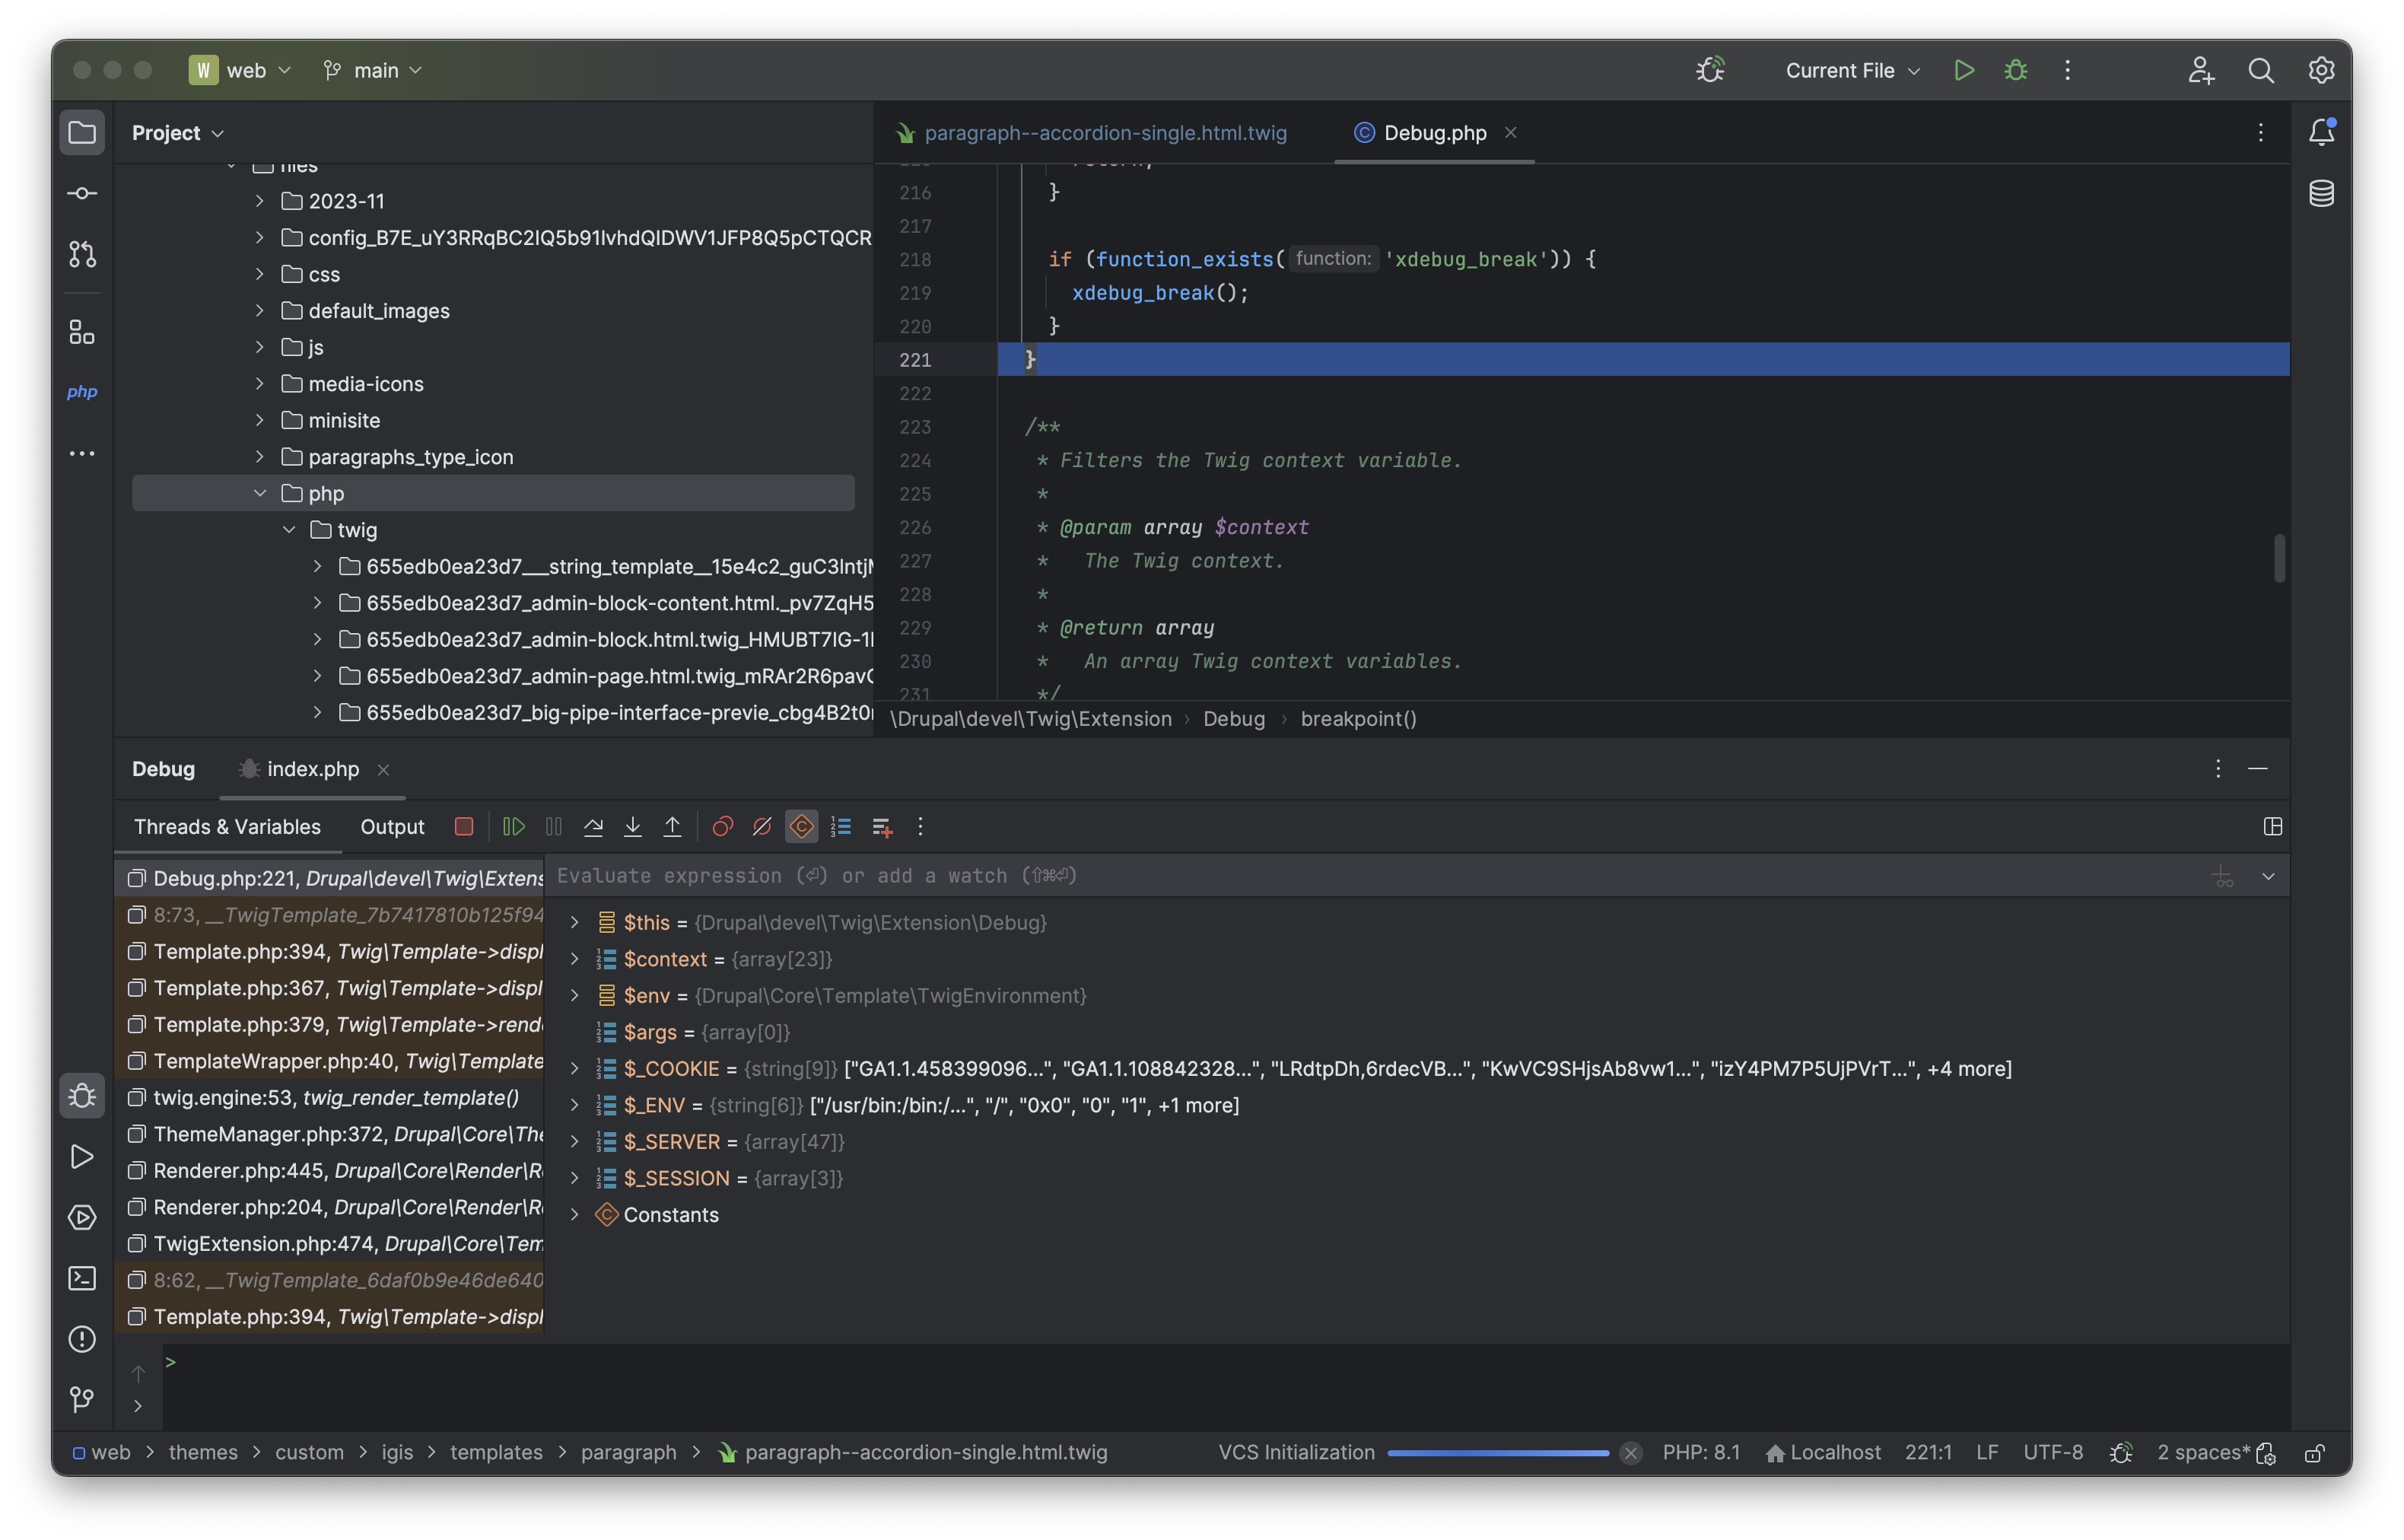Switch to the debugger Output tab

point(392,826)
